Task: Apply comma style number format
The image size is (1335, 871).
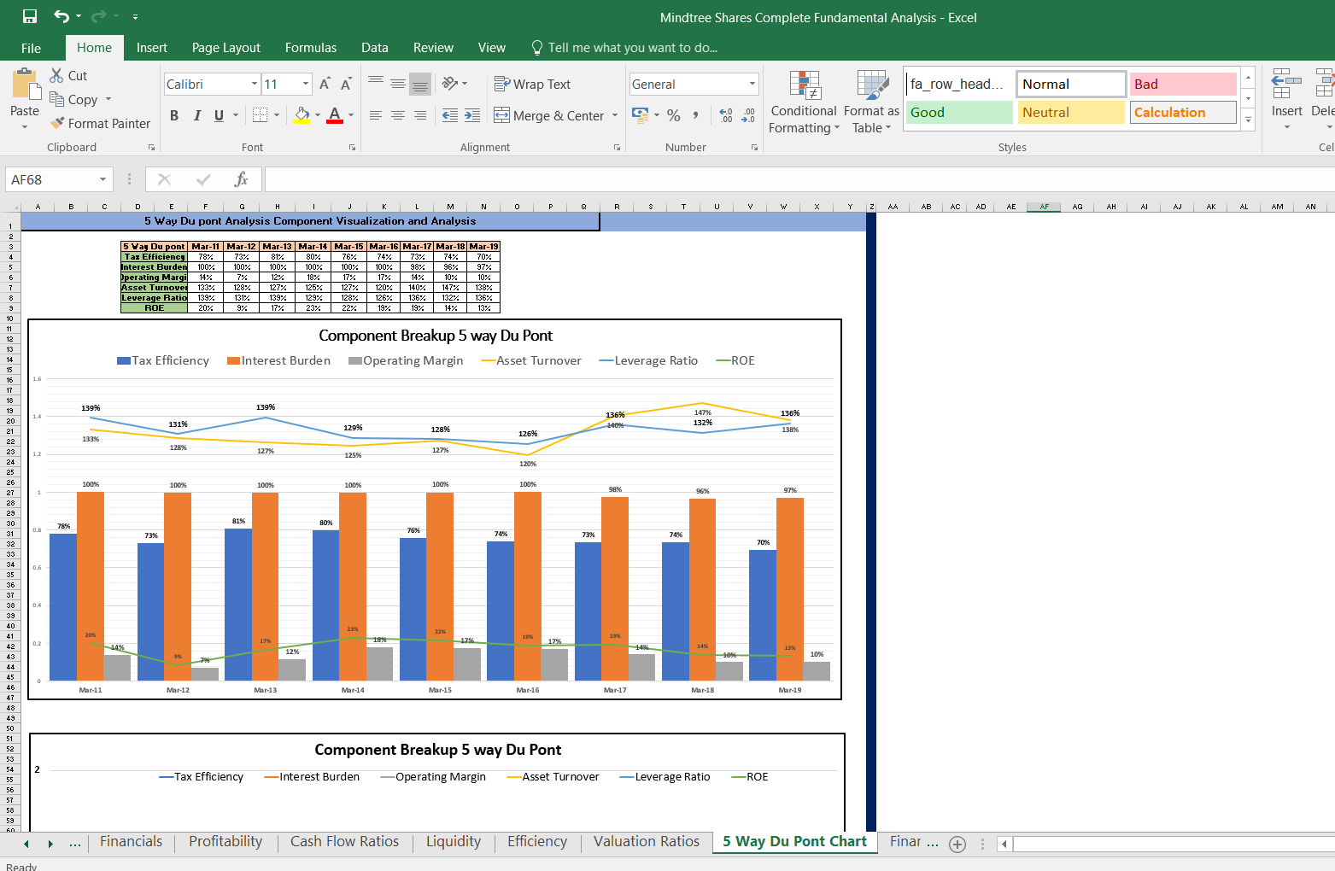Action: click(696, 115)
